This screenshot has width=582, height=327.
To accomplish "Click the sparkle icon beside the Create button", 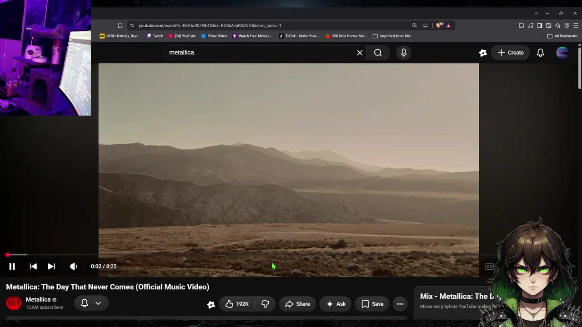I will coord(483,53).
